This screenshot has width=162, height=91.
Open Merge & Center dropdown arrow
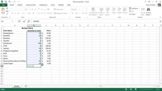pos(69,13)
